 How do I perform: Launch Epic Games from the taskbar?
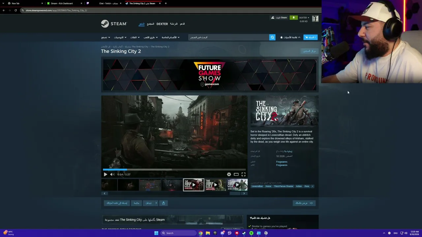pos(215,233)
